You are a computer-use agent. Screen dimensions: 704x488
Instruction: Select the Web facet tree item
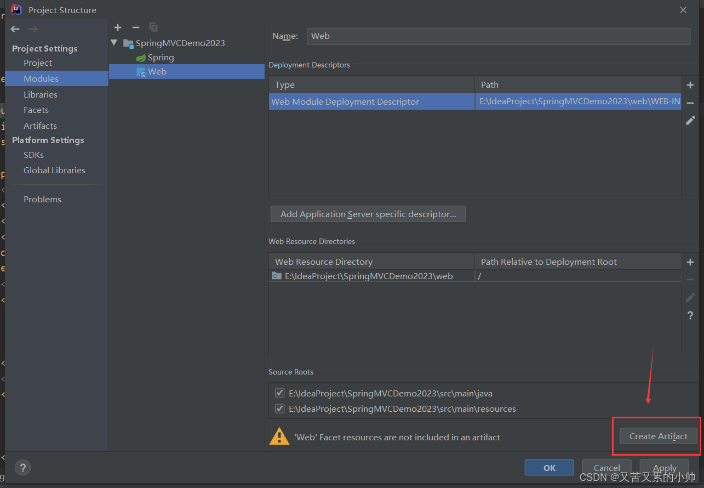(187, 72)
